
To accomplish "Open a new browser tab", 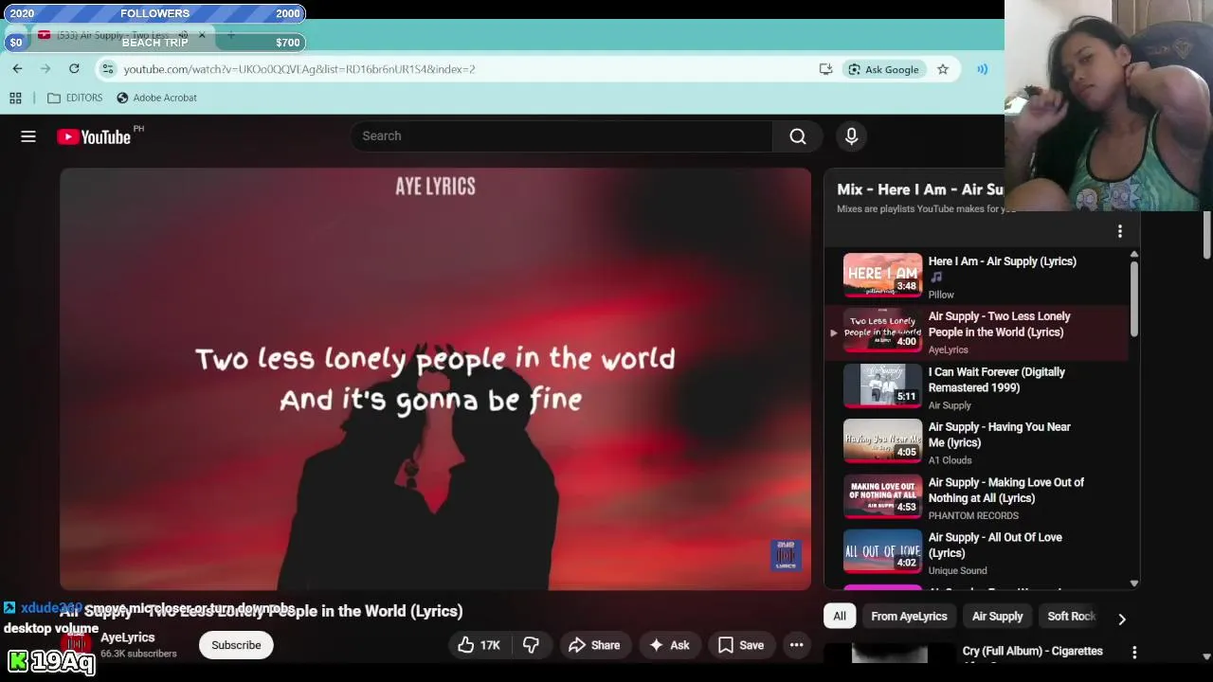I will tap(230, 35).
